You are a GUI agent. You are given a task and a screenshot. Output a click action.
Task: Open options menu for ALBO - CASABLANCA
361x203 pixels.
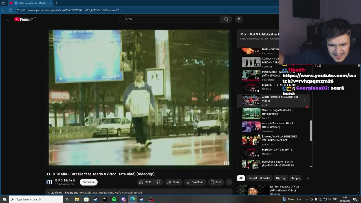304,101
